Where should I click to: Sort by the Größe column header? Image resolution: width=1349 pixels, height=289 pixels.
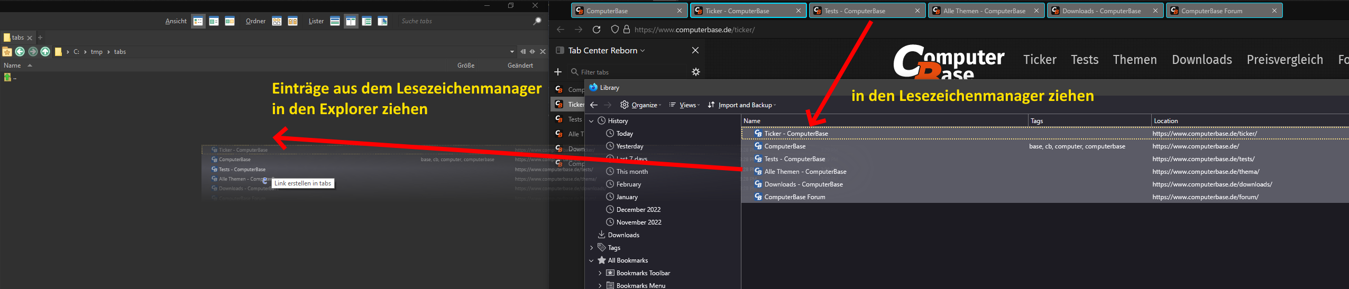(x=466, y=66)
